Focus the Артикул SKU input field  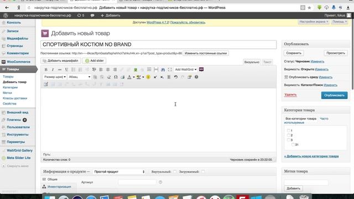coord(137,182)
